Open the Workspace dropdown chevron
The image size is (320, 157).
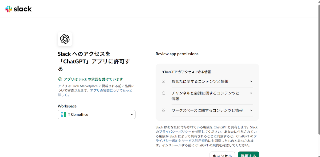pyautogui.click(x=132, y=114)
